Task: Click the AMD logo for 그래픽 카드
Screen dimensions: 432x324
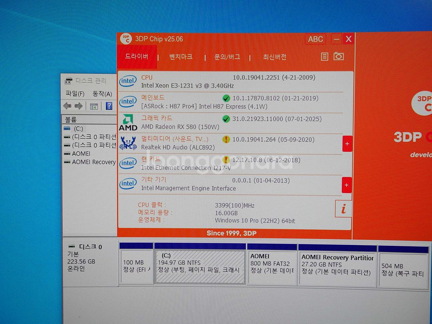Action: [x=128, y=122]
